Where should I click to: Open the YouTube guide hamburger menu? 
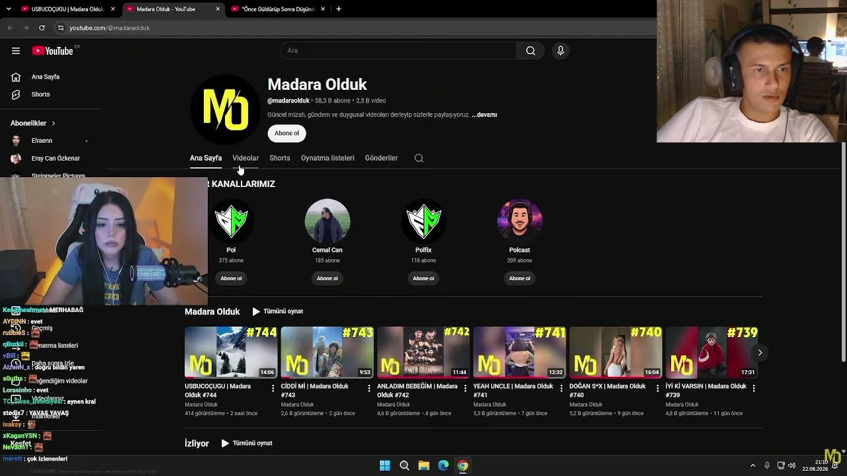pyautogui.click(x=16, y=51)
